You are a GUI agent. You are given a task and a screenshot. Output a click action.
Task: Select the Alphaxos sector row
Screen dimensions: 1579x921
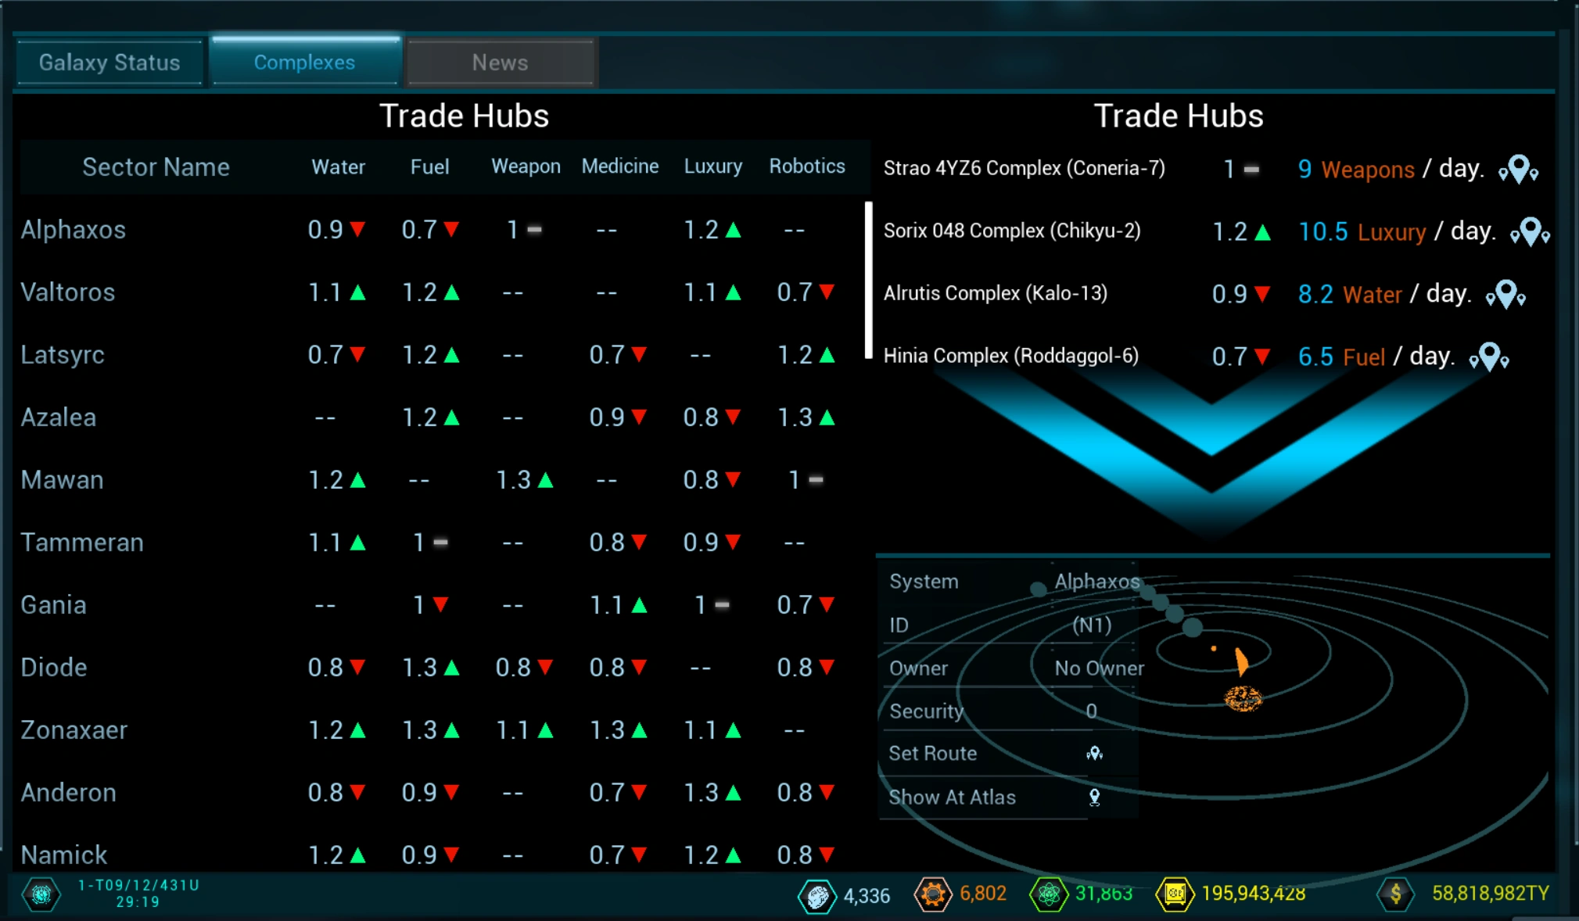click(74, 230)
